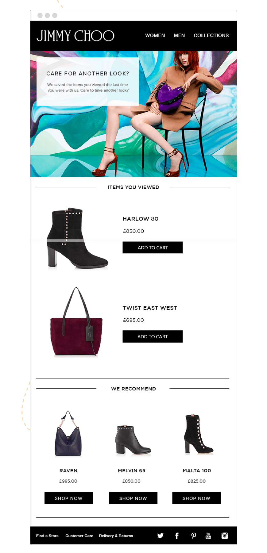This screenshot has width=267, height=553.
Task: Add Harlow 80 to cart
Action: tap(153, 248)
